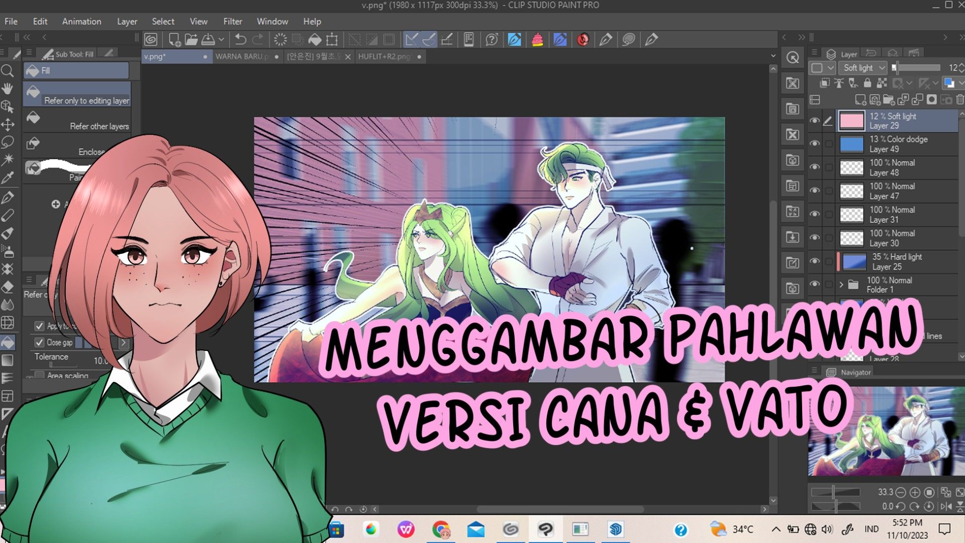Create a new canvas file
965x543 pixels.
pos(174,39)
